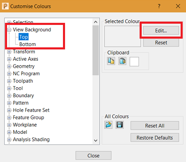Click the Clipboard colour swatch
This screenshot has height=162, width=186.
(x=134, y=61)
